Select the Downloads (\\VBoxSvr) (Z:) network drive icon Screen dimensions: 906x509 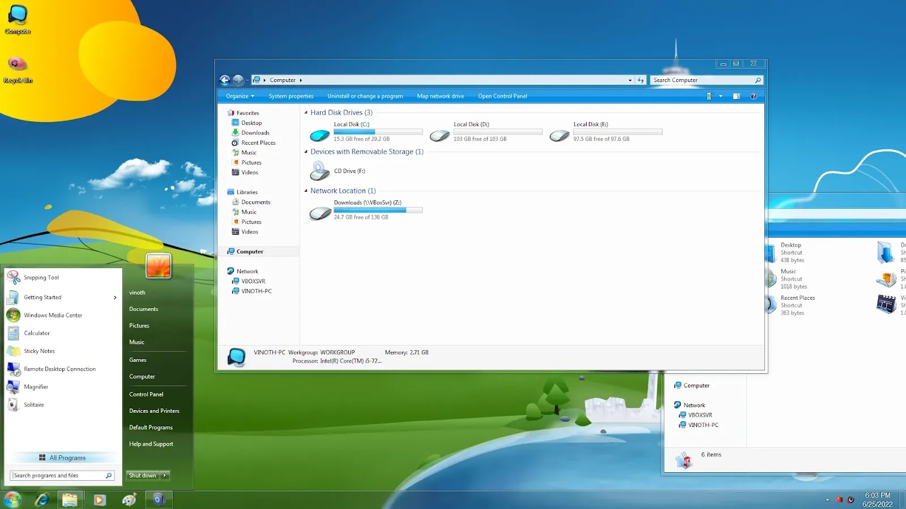click(320, 213)
